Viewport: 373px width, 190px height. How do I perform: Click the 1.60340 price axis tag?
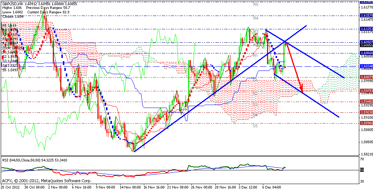[366, 66]
